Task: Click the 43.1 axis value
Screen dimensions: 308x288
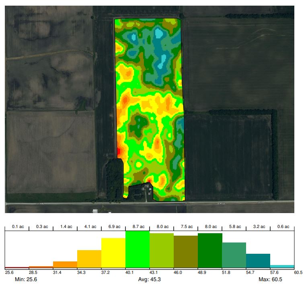Action: [x=154, y=272]
